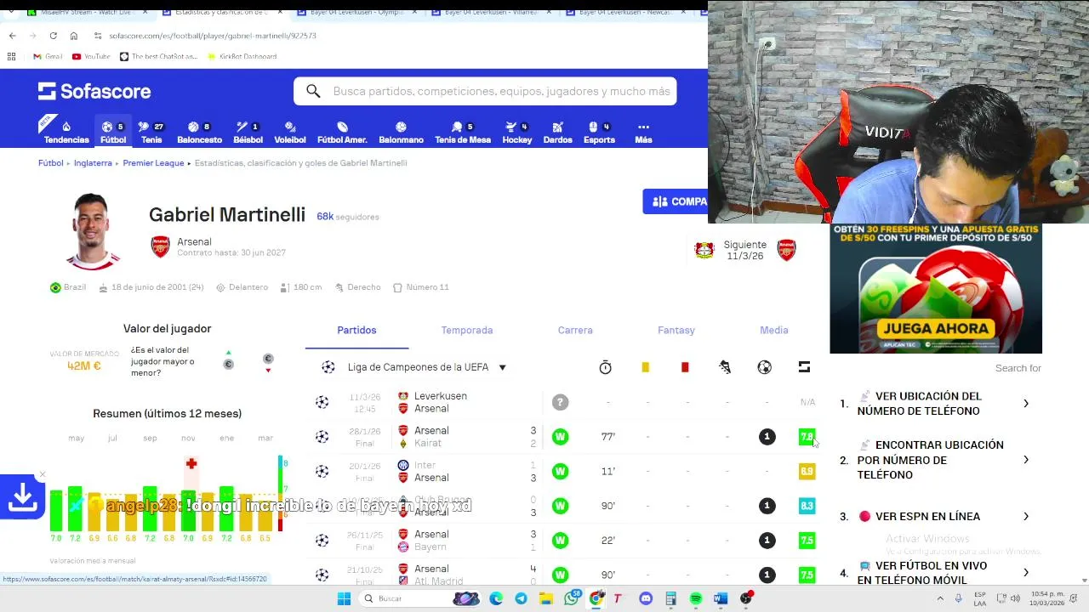Screen dimensions: 1089x612
Task: Open Fútbol Amer. section
Action: tap(342, 132)
